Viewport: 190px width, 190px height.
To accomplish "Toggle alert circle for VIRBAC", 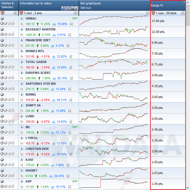I will tap(2, 18).
